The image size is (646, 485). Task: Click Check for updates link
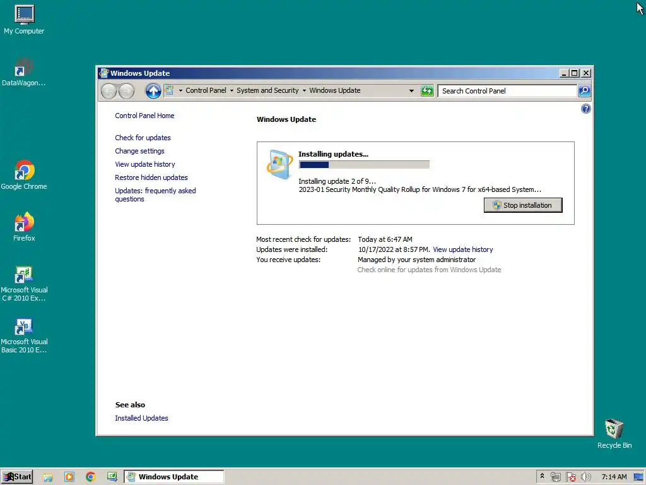143,137
